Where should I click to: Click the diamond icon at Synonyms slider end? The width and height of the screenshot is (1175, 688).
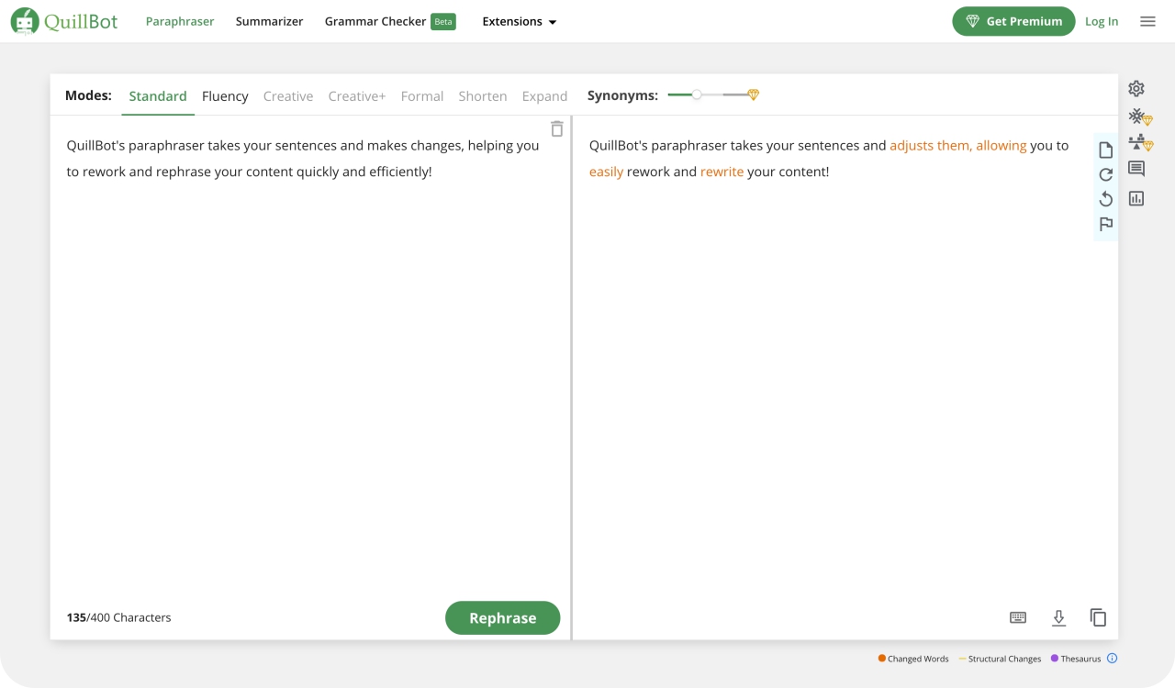[x=753, y=94]
